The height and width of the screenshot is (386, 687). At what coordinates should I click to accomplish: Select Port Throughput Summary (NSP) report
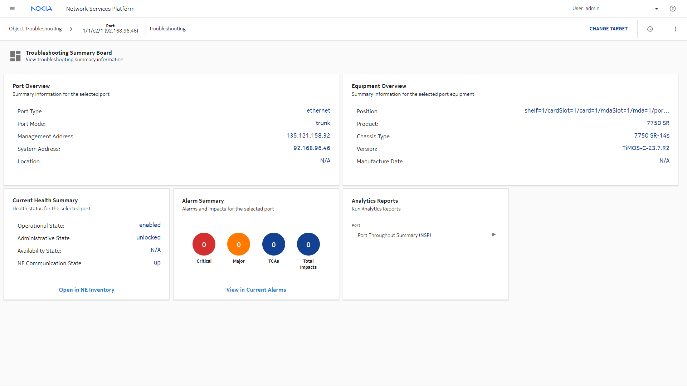(x=394, y=235)
